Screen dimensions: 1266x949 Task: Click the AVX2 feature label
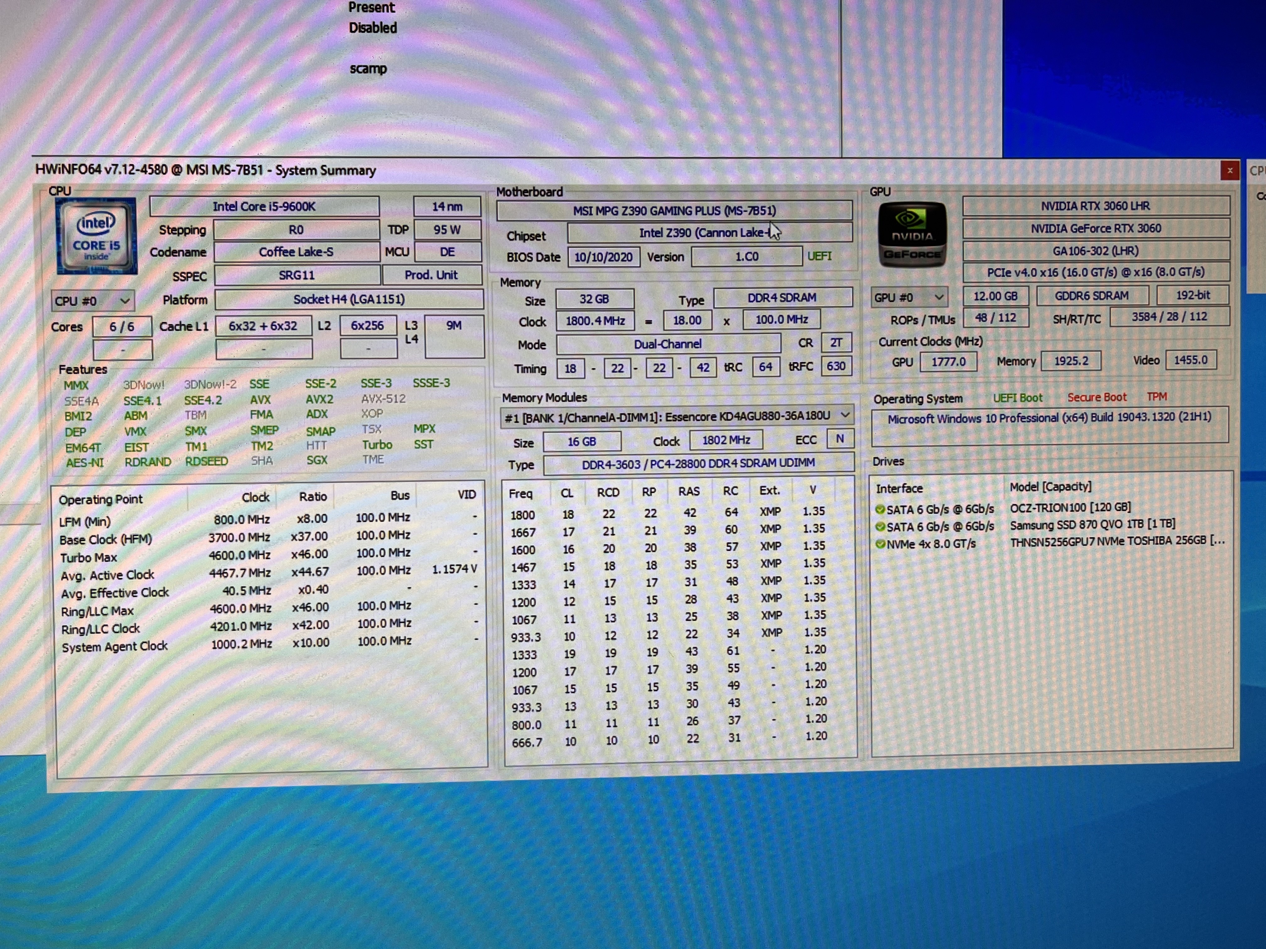click(x=319, y=399)
